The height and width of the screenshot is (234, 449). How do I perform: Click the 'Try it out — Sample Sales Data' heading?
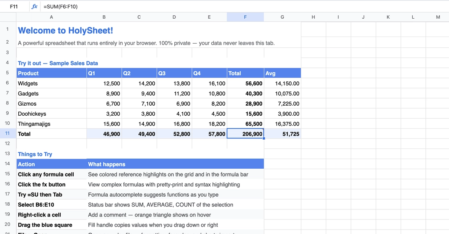(x=58, y=63)
